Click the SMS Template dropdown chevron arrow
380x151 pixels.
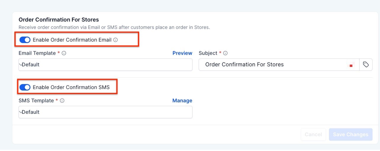click(20, 112)
